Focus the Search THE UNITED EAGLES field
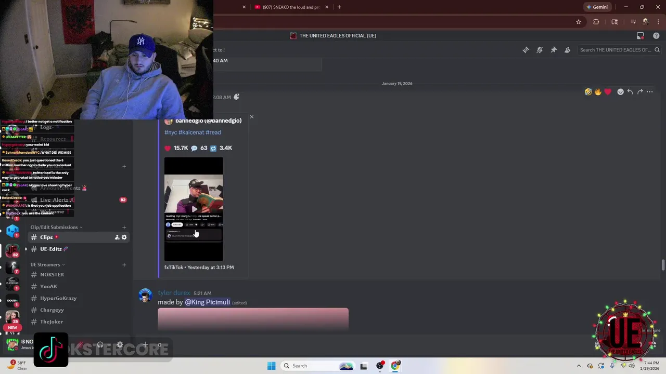Viewport: 666px width, 374px height. coord(619,50)
